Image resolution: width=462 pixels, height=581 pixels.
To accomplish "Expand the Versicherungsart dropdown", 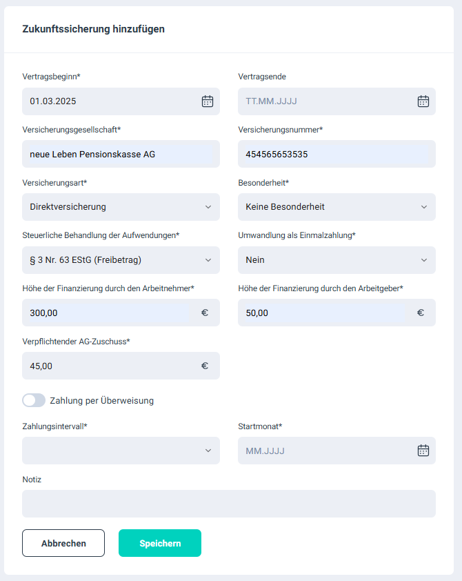I will tap(121, 207).
